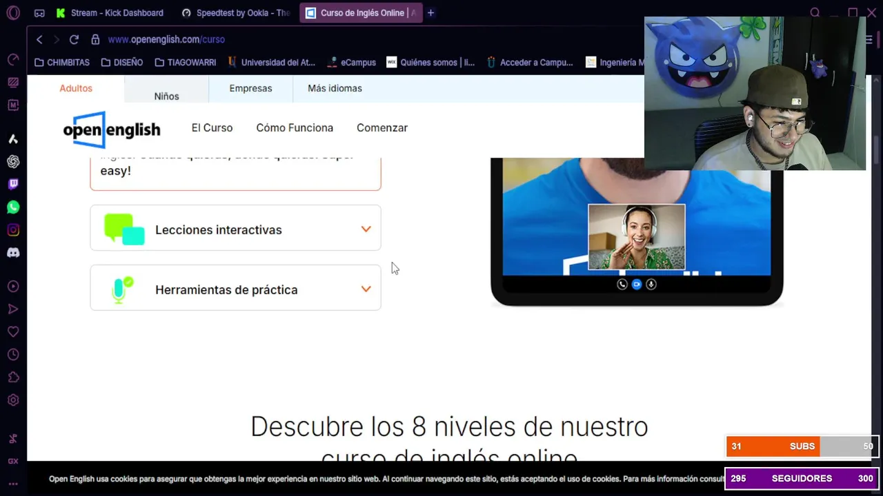Go back to previous page

click(39, 39)
